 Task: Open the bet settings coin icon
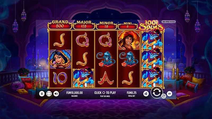pyautogui.click(x=146, y=94)
